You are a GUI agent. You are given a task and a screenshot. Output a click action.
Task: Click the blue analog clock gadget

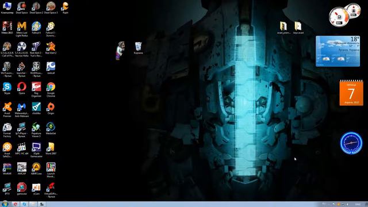click(x=351, y=143)
